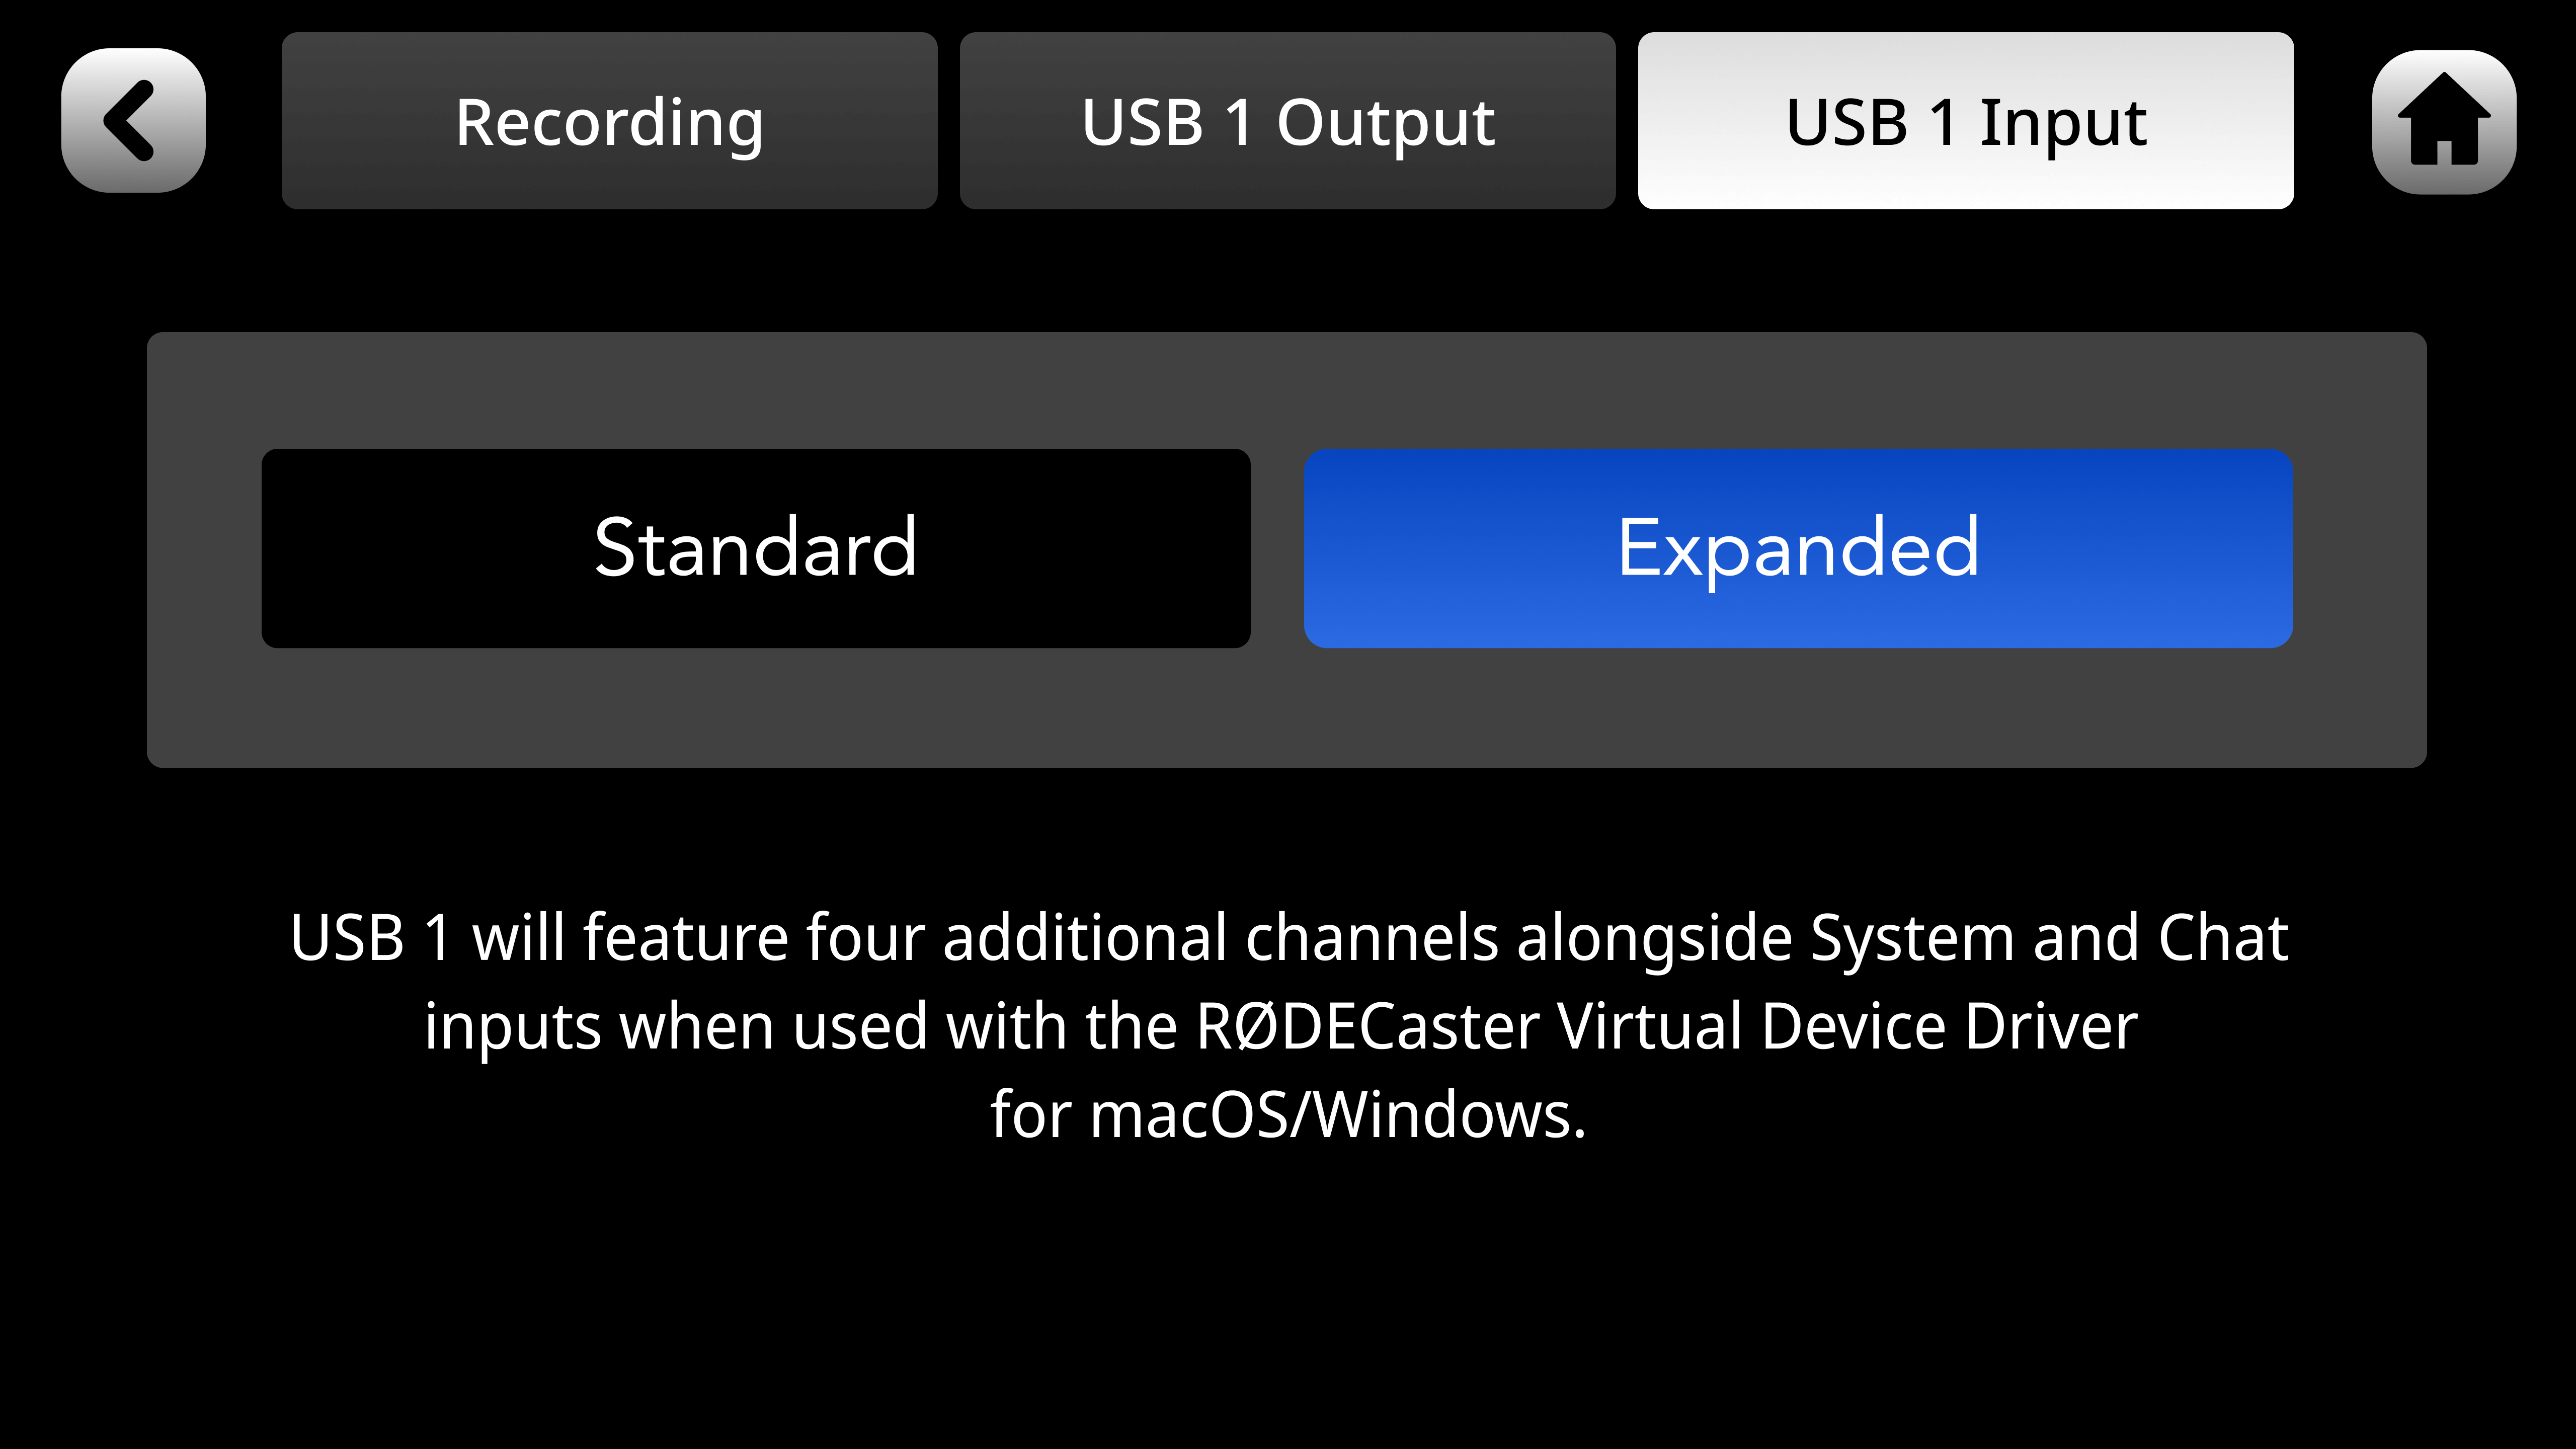Click the black Standard button
The width and height of the screenshot is (2576, 1449).
[755, 548]
